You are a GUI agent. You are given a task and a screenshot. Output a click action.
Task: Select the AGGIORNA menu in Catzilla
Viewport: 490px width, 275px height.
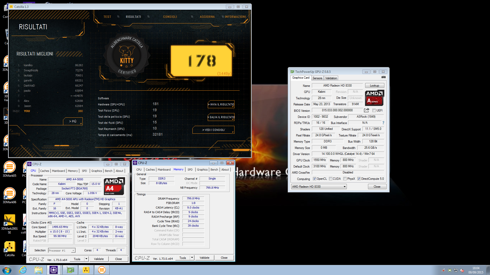tap(207, 17)
